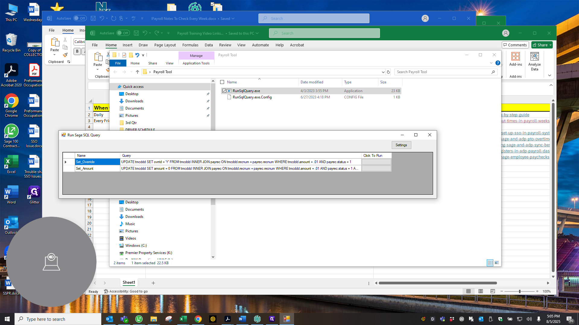Select the RunSqlQuery.exe.Config file
Viewport: 579px width, 325px height.
pyautogui.click(x=252, y=97)
